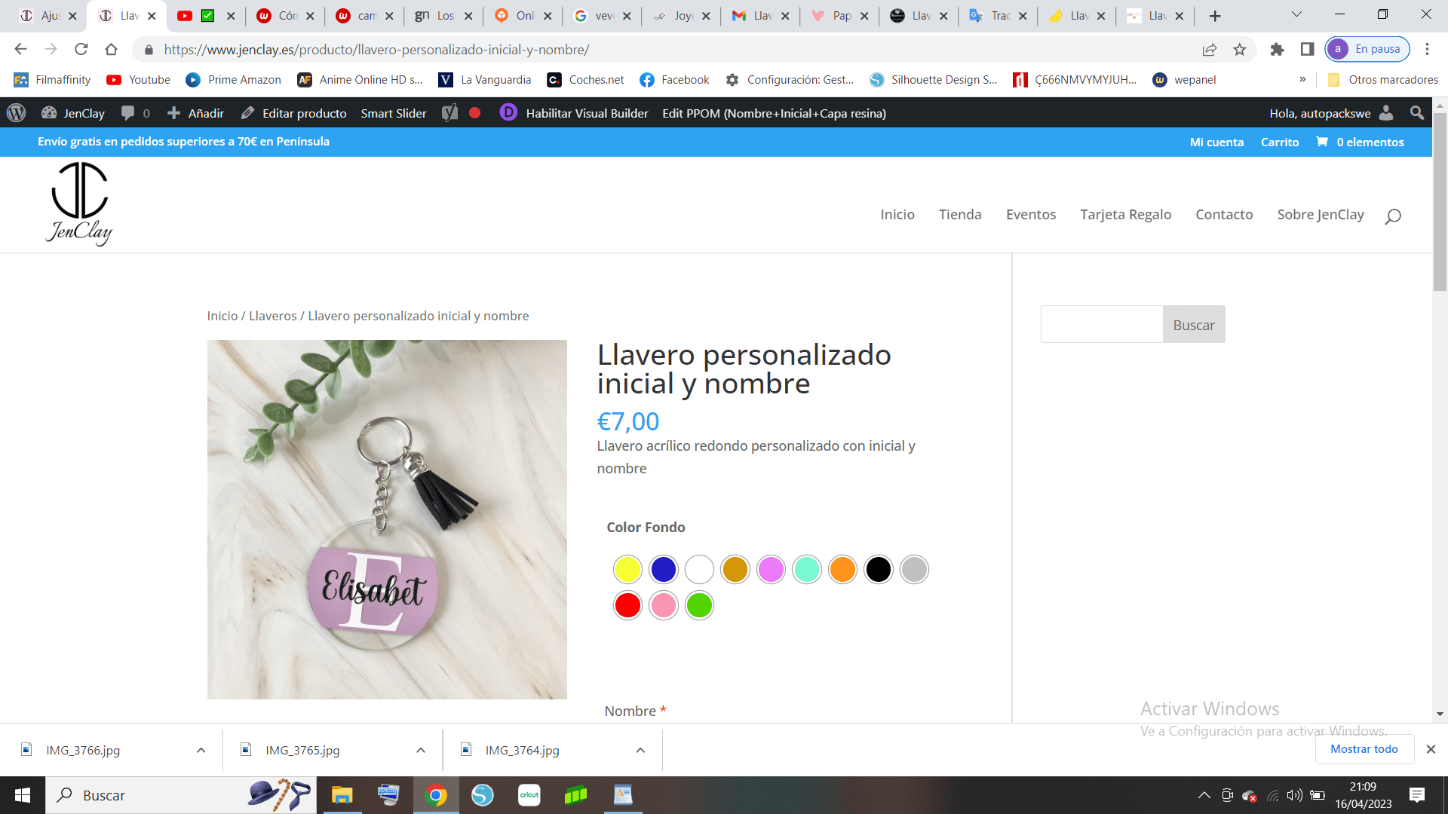Select the yellow background color
The image size is (1448, 814).
(627, 570)
